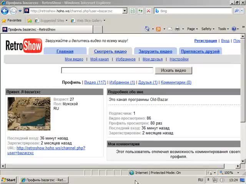Open the Safety menu dropdown
This screenshot has height=184, width=246.
[x=208, y=29]
